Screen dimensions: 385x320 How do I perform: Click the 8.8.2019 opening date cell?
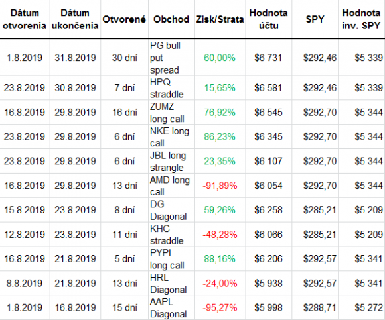[25, 284]
